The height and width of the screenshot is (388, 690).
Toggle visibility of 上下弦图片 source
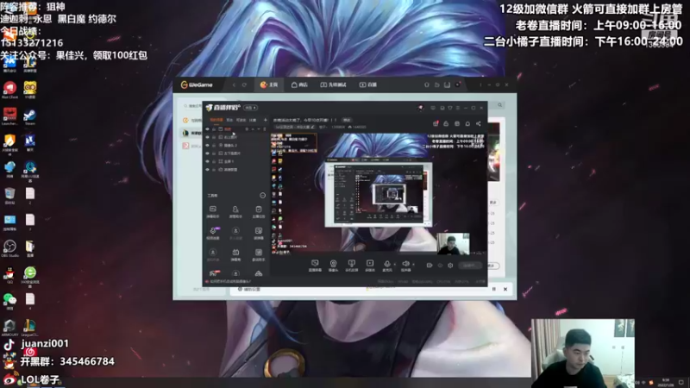pyautogui.click(x=207, y=153)
